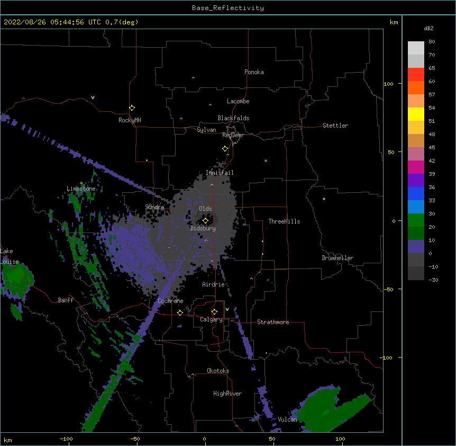Screen dimensions: 456x446
Task: Select the Didsbury label
Action: tap(203, 228)
